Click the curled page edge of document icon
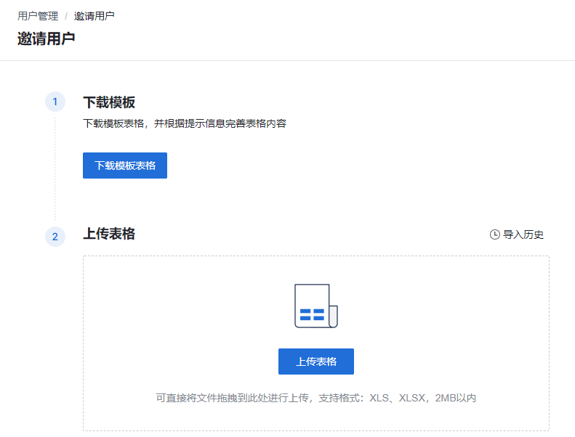 [x=334, y=316]
